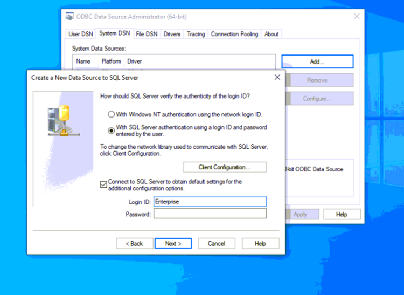This screenshot has height=295, width=404.
Task: Close the Create New Data Source dialog
Action: pos(277,77)
